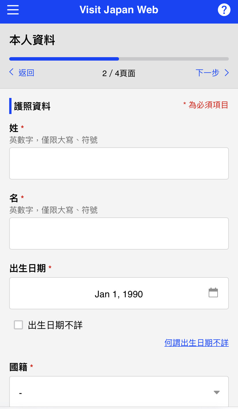
Task: Go back with the 返回 link
Action: (x=26, y=73)
